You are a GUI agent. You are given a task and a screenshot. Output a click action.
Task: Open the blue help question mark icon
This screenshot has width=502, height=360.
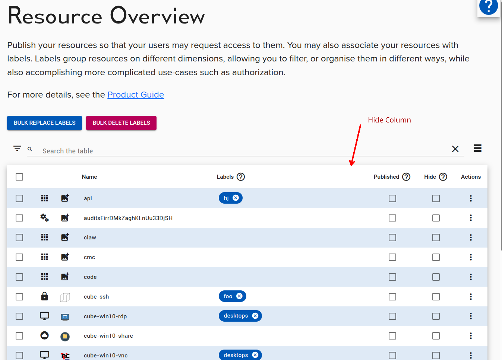[488, 7]
